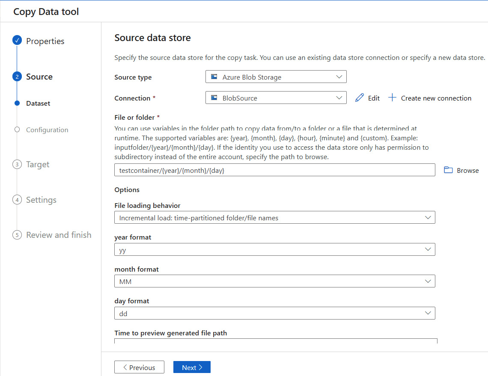Open the year format dropdown
The height and width of the screenshot is (376, 488).
pyautogui.click(x=274, y=250)
